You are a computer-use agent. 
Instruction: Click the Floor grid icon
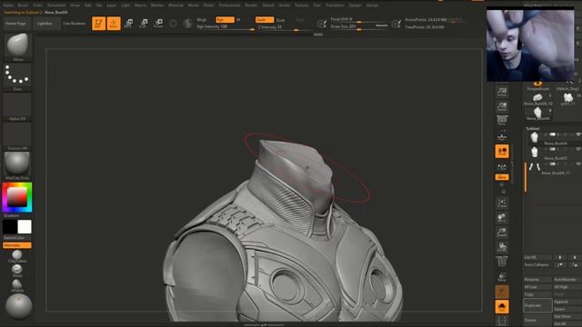click(502, 137)
